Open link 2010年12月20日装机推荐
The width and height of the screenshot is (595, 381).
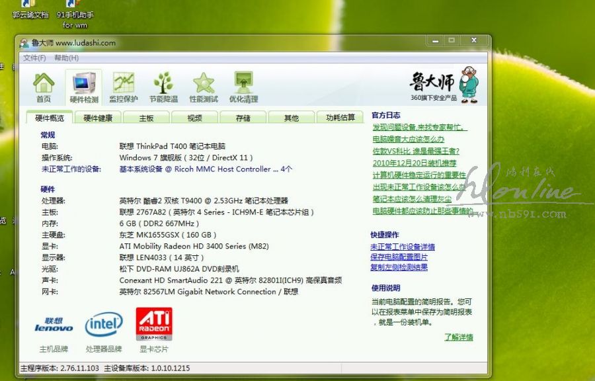[415, 163]
